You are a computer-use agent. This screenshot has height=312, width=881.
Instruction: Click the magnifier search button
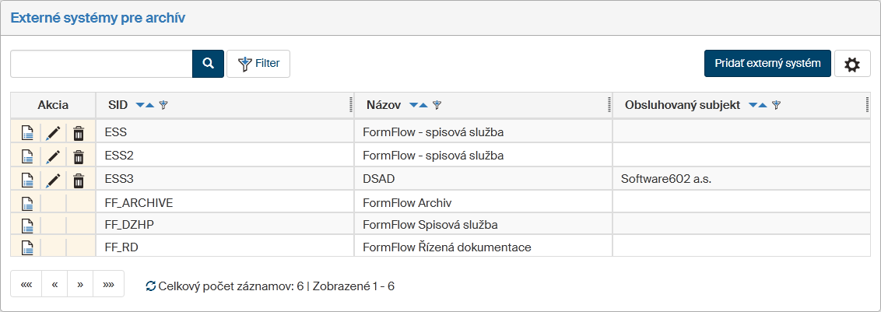point(208,64)
